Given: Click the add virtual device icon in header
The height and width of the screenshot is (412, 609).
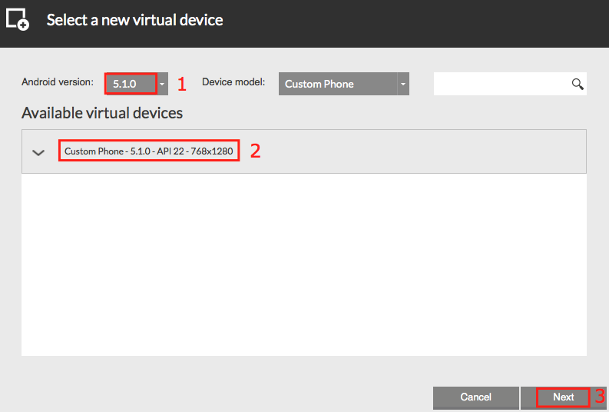Looking at the screenshot, I should (18, 19).
